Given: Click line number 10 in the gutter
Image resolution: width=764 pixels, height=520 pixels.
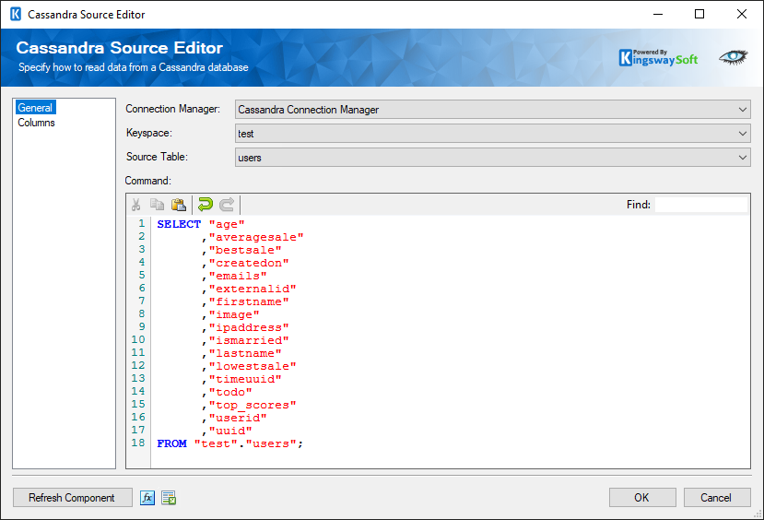Looking at the screenshot, I should pyautogui.click(x=138, y=339).
